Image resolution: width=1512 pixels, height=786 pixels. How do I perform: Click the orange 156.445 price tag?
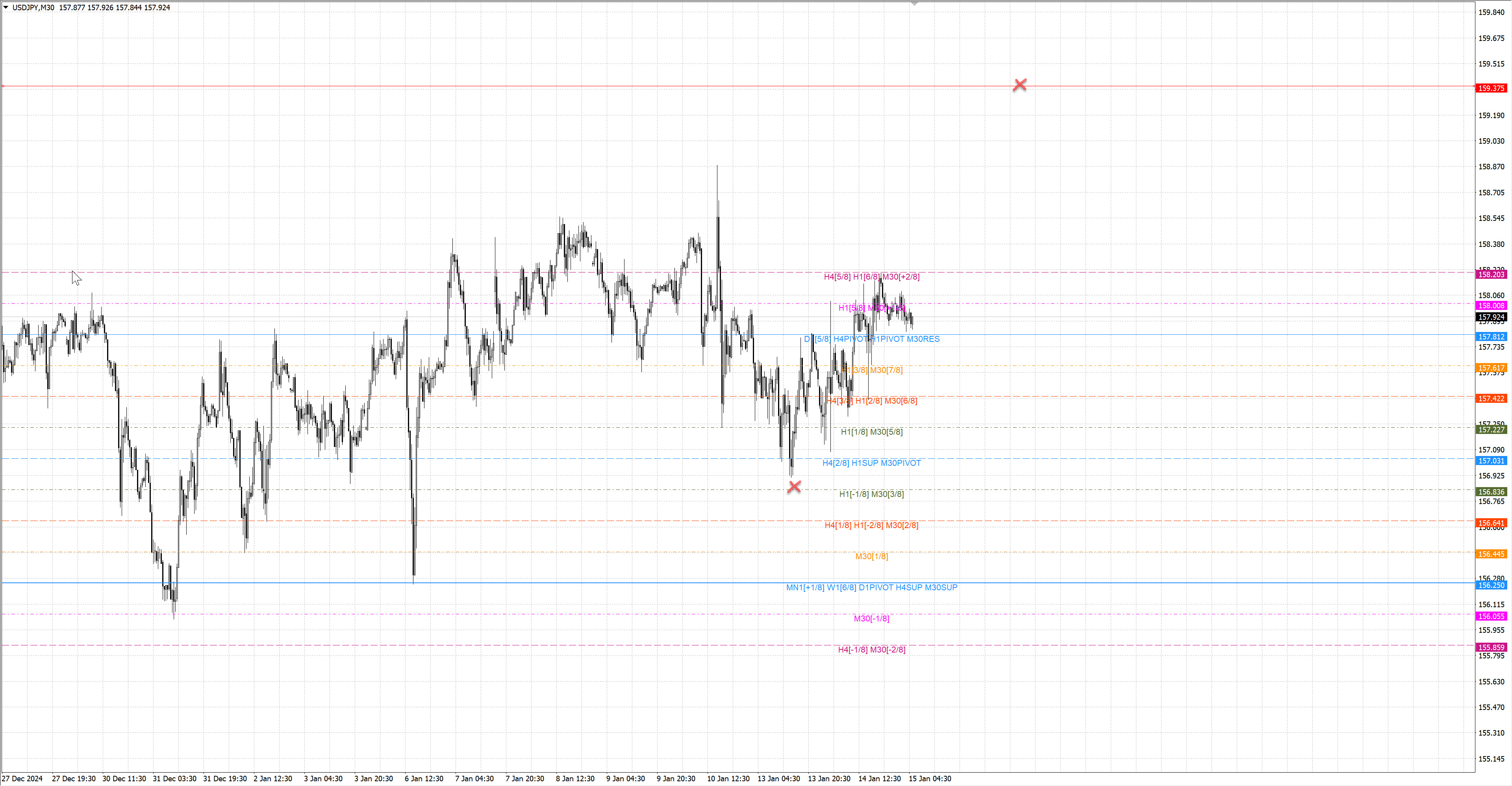click(x=1491, y=554)
